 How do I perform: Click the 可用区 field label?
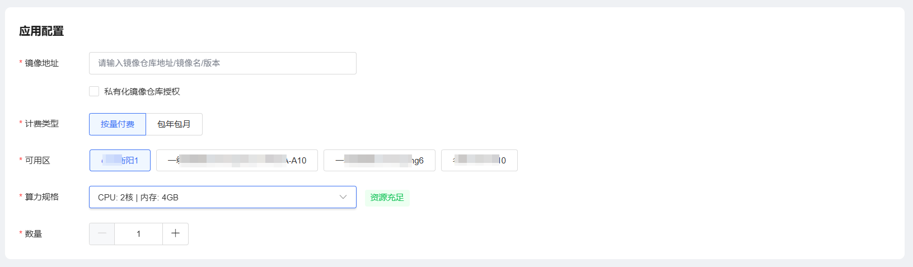click(38, 161)
